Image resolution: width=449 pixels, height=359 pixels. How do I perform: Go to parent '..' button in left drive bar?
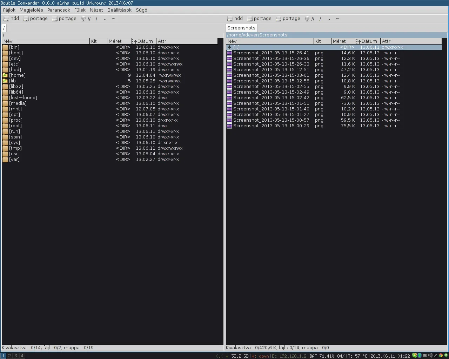(x=105, y=19)
